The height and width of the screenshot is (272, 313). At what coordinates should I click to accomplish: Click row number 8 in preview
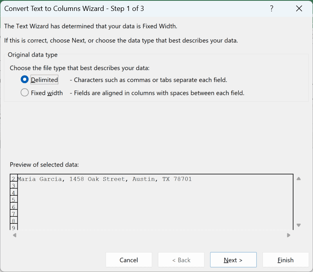pos(14,221)
